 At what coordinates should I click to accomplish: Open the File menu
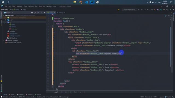point(6,6)
